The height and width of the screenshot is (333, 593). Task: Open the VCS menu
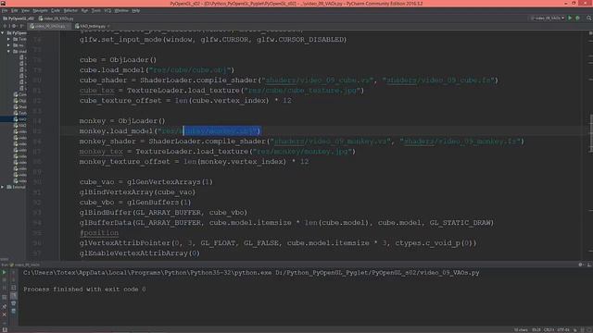[107, 10]
